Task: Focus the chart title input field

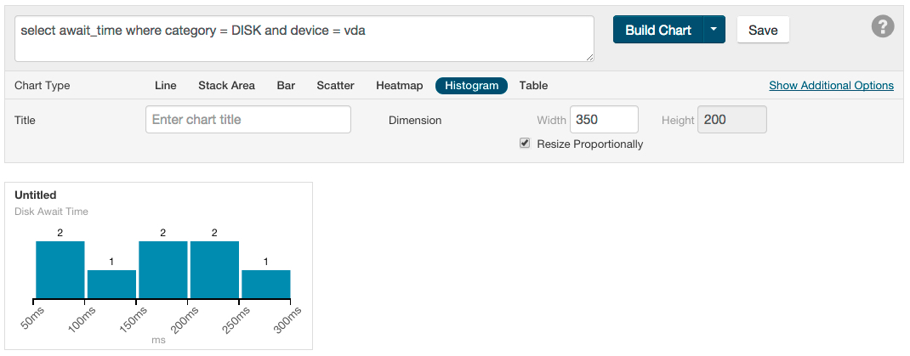Action: [x=248, y=120]
